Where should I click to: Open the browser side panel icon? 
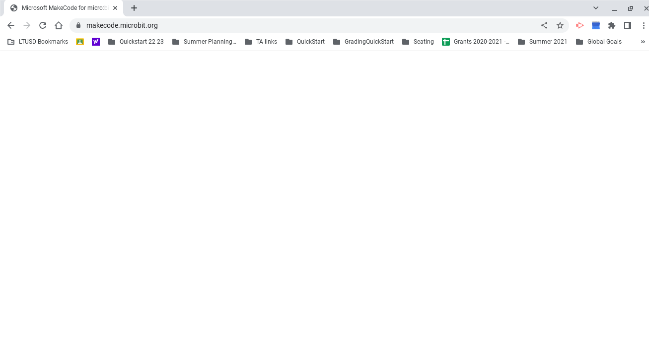pyautogui.click(x=627, y=25)
